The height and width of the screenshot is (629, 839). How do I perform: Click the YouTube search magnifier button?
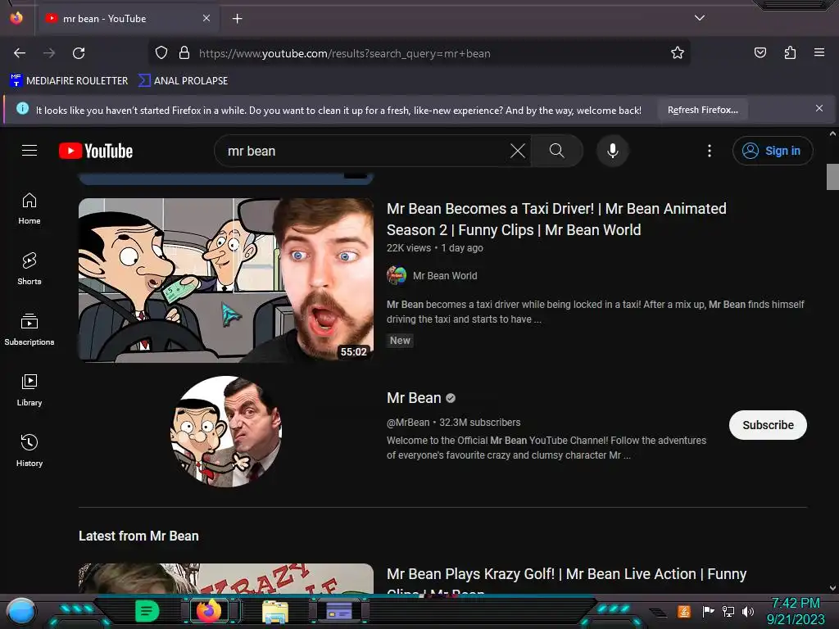tap(557, 151)
